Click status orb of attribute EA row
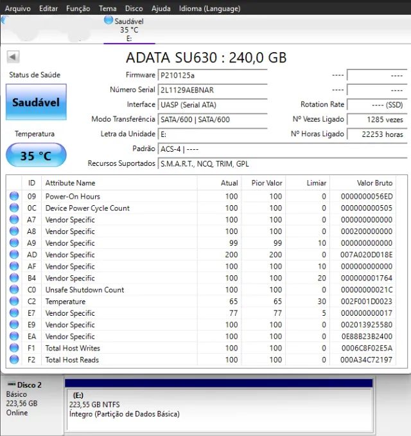Viewport: 411px width, 436px height. click(x=14, y=336)
